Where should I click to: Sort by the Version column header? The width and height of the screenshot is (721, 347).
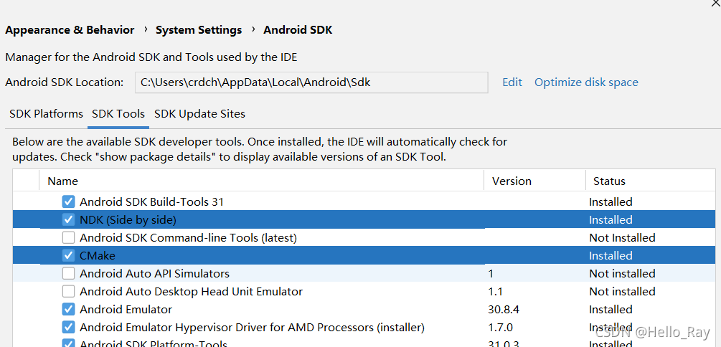coord(534,181)
